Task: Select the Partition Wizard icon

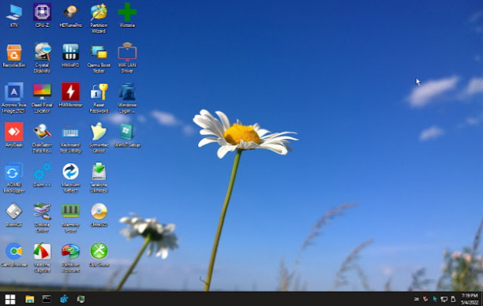Action: (x=99, y=18)
